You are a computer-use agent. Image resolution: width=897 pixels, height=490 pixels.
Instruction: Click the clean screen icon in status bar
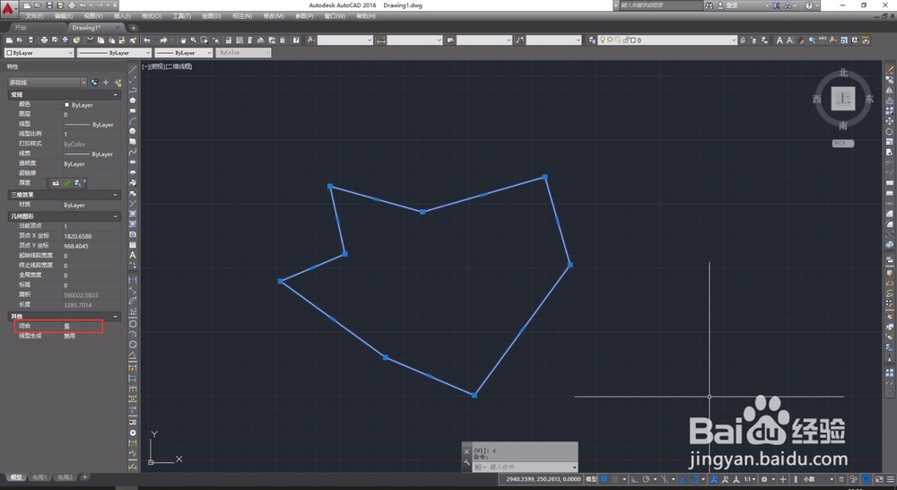pyautogui.click(x=879, y=479)
